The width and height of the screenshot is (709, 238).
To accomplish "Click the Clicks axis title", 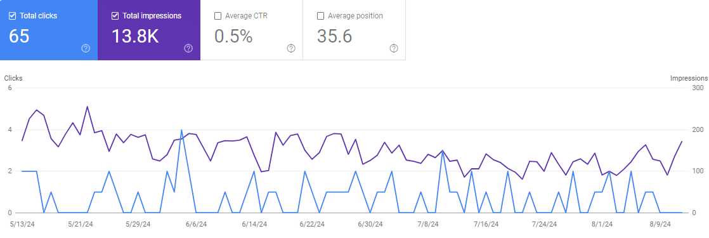I will [x=13, y=78].
